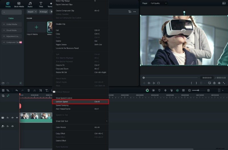
Task: Select Uniform Speed in context menu
Action: click(x=81, y=102)
